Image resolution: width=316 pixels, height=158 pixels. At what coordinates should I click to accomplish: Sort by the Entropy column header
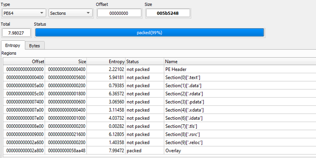pyautogui.click(x=106, y=62)
